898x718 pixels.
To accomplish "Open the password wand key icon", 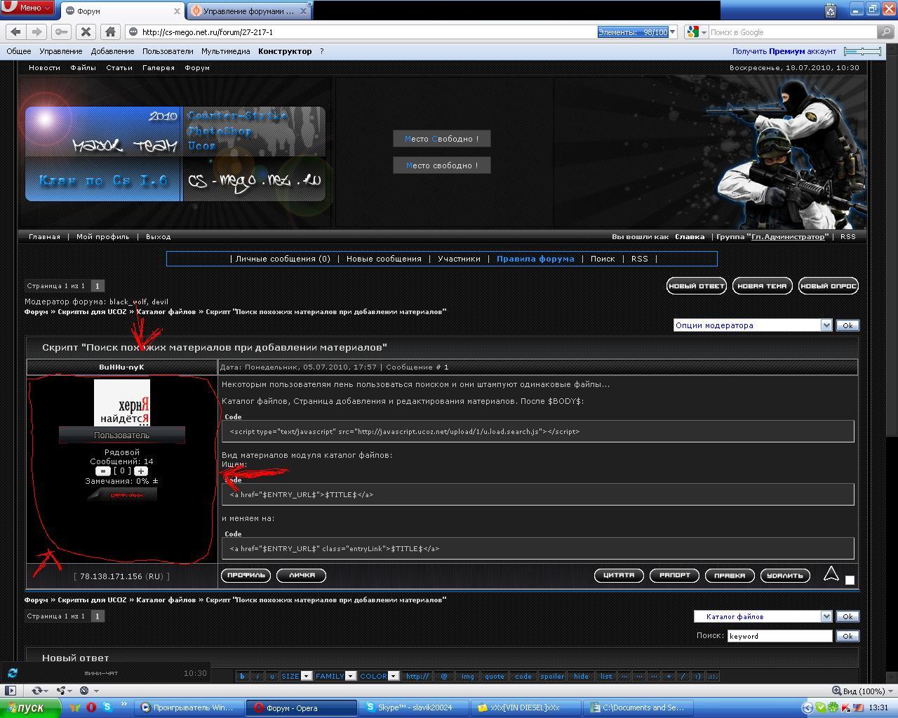I will coord(61,32).
